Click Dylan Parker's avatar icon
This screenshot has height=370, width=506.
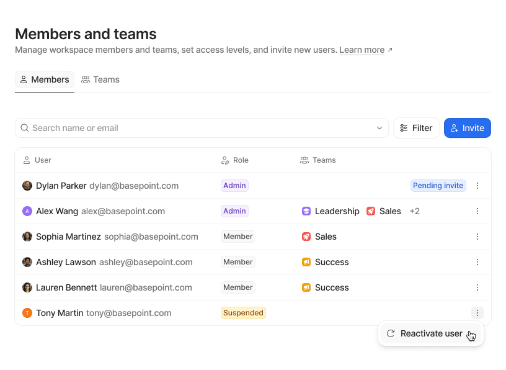(x=27, y=186)
